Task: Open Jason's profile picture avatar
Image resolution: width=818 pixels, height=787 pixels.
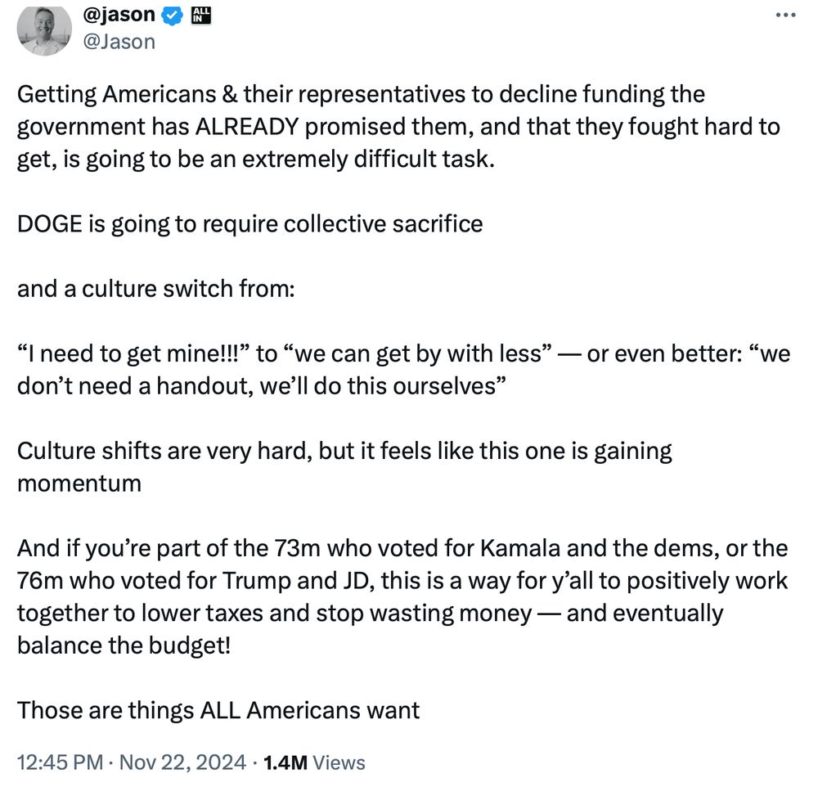Action: (44, 29)
